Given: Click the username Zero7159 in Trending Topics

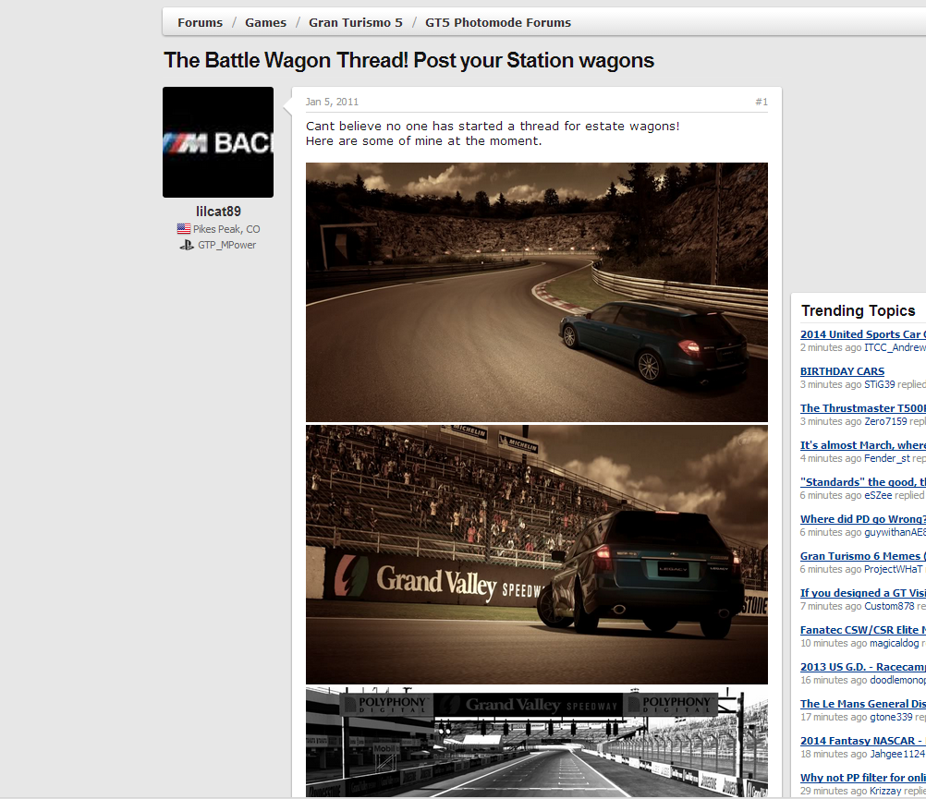Looking at the screenshot, I should (885, 421).
